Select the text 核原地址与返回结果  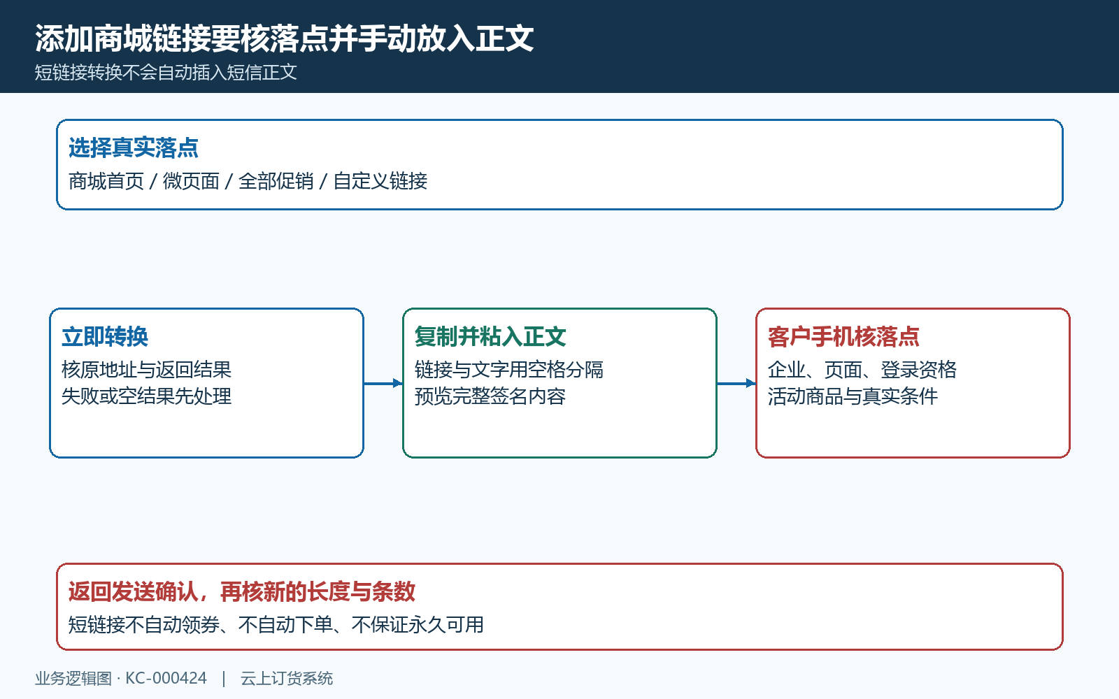click(x=147, y=370)
